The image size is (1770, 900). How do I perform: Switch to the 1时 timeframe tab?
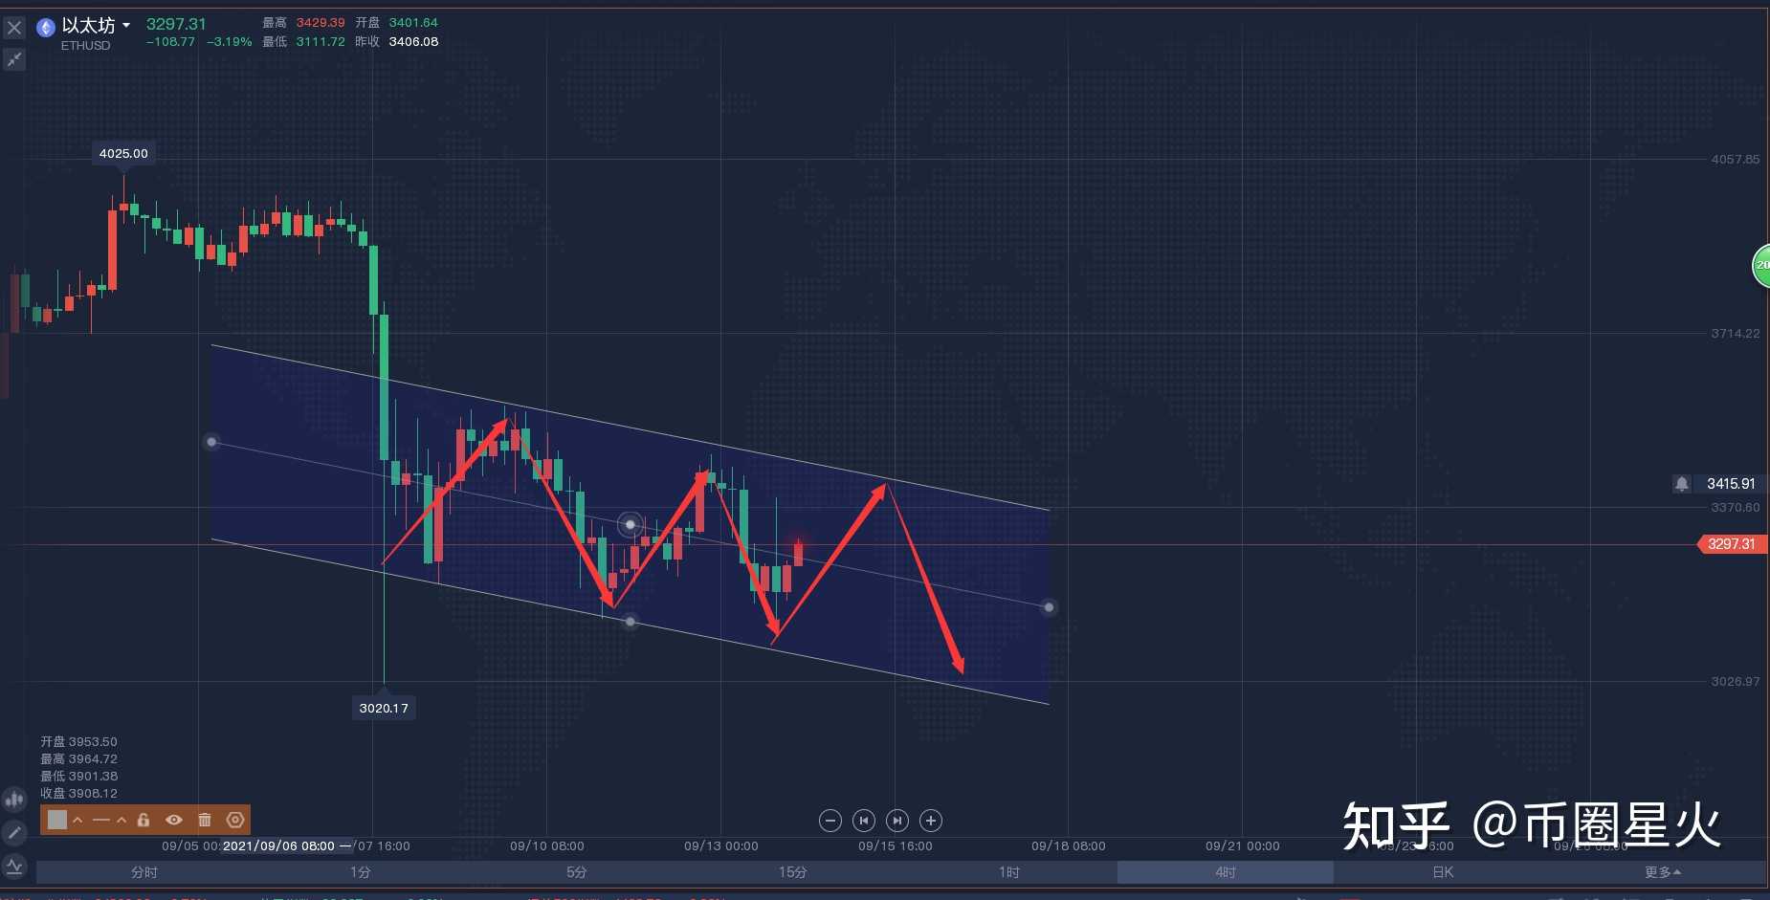(x=1009, y=872)
